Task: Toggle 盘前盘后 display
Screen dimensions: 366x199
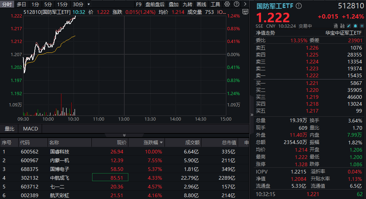Action: point(155,4)
